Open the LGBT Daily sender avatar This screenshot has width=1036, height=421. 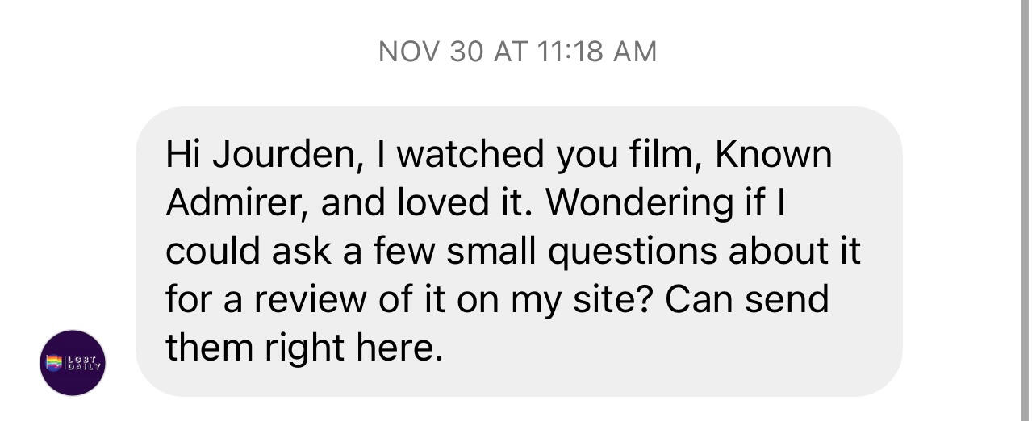73,363
